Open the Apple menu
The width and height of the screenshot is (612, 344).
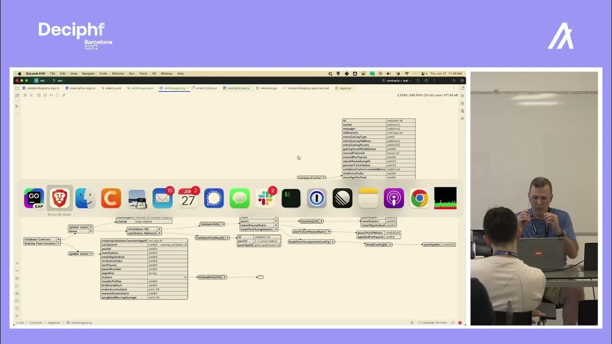coord(20,74)
